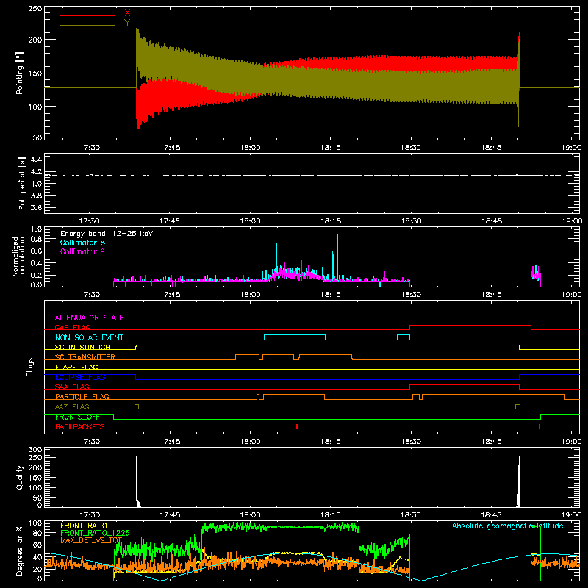588x588 pixels.
Task: Click the BAD_PACKETS red marker near 18:08
Action: [297, 426]
